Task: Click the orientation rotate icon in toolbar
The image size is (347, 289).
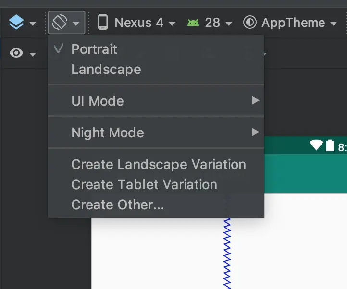Action: pos(60,22)
